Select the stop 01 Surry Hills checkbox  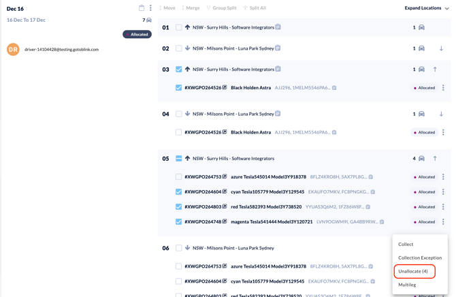[179, 28]
